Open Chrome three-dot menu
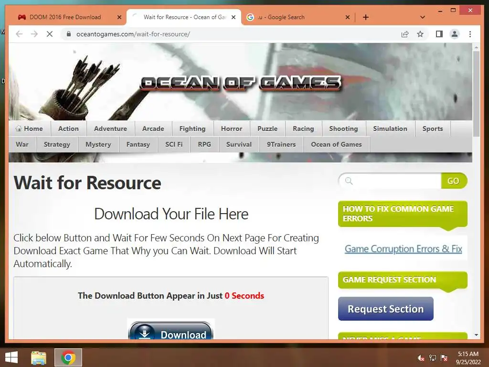Screen dimensions: 489x367 tap(470, 34)
